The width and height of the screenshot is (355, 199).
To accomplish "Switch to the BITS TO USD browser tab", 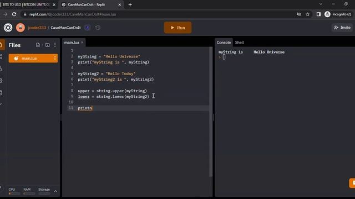I will point(26,4).
